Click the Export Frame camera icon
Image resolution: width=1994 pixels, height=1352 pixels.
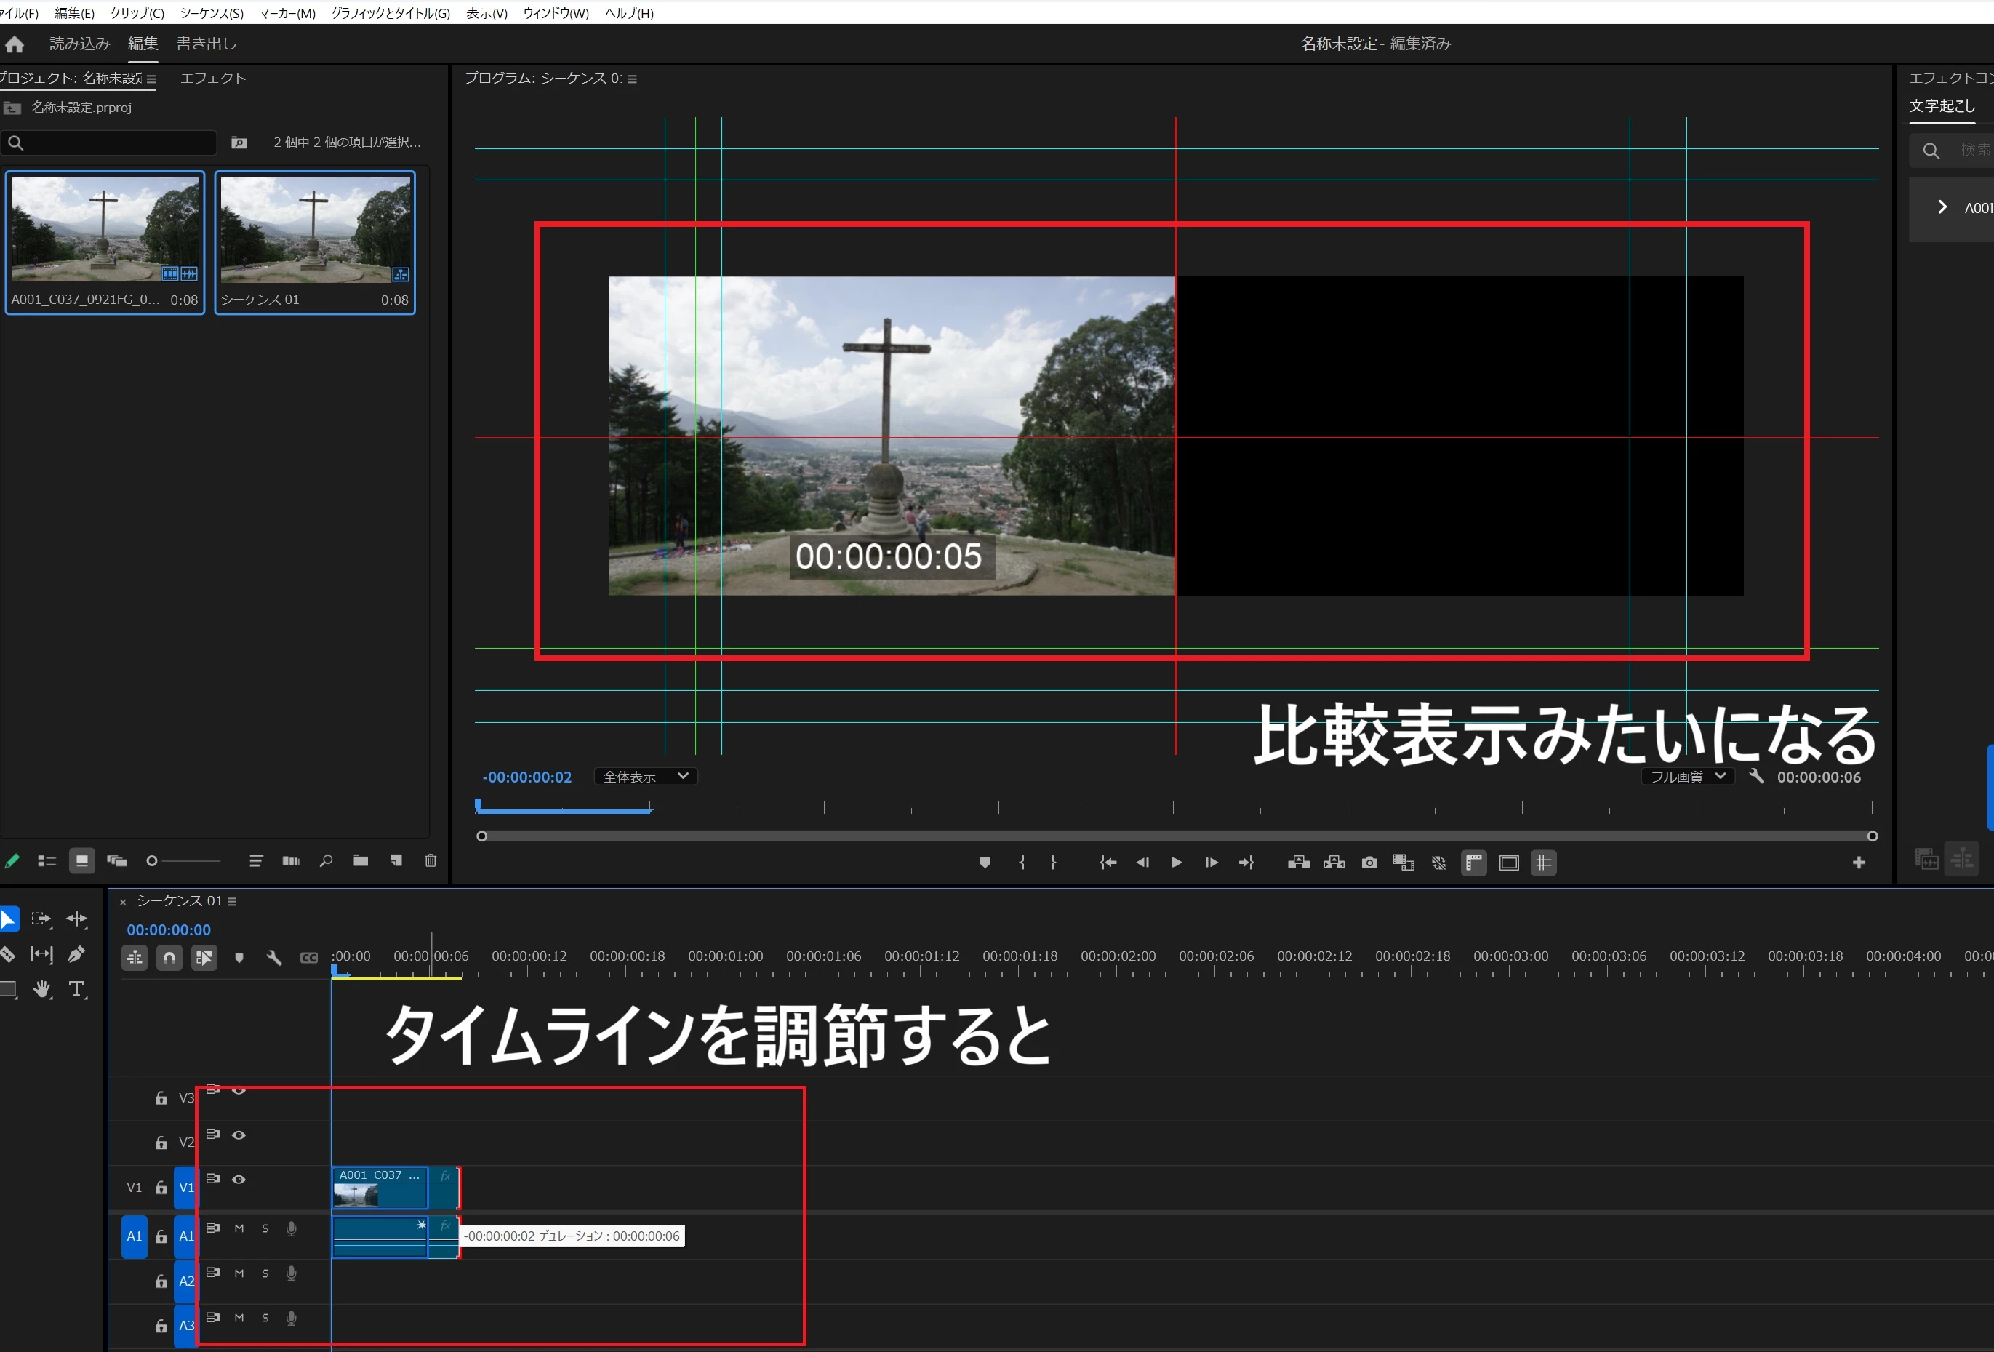pyautogui.click(x=1369, y=862)
